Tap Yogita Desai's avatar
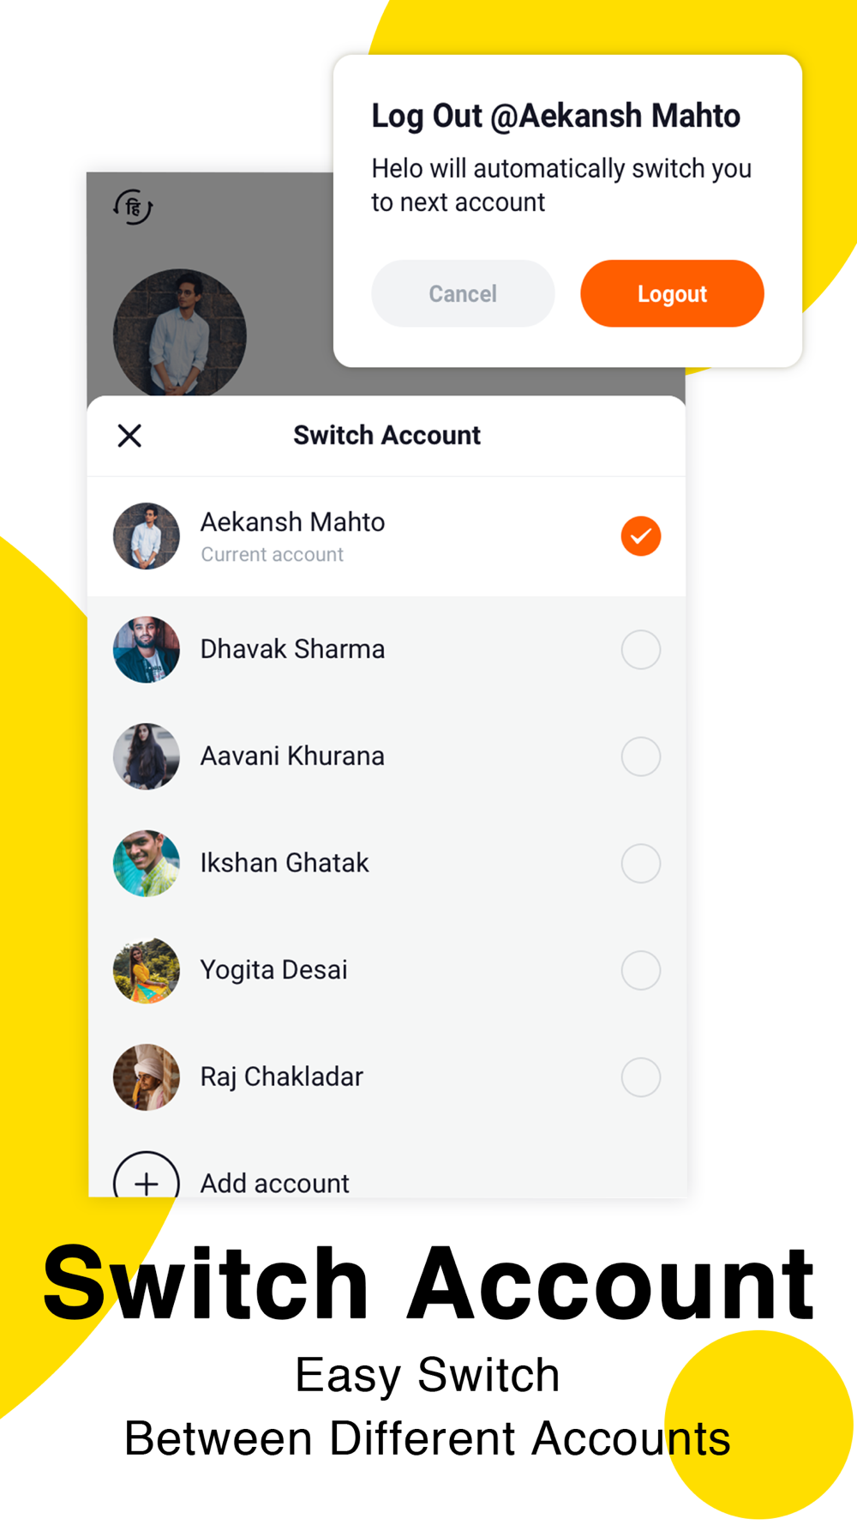The image size is (857, 1525). (147, 970)
